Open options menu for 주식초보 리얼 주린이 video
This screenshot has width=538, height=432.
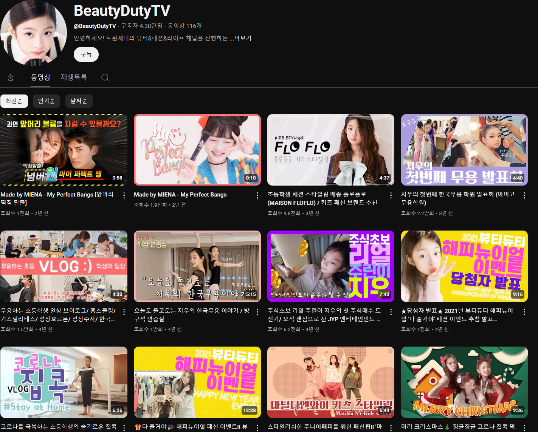point(391,311)
